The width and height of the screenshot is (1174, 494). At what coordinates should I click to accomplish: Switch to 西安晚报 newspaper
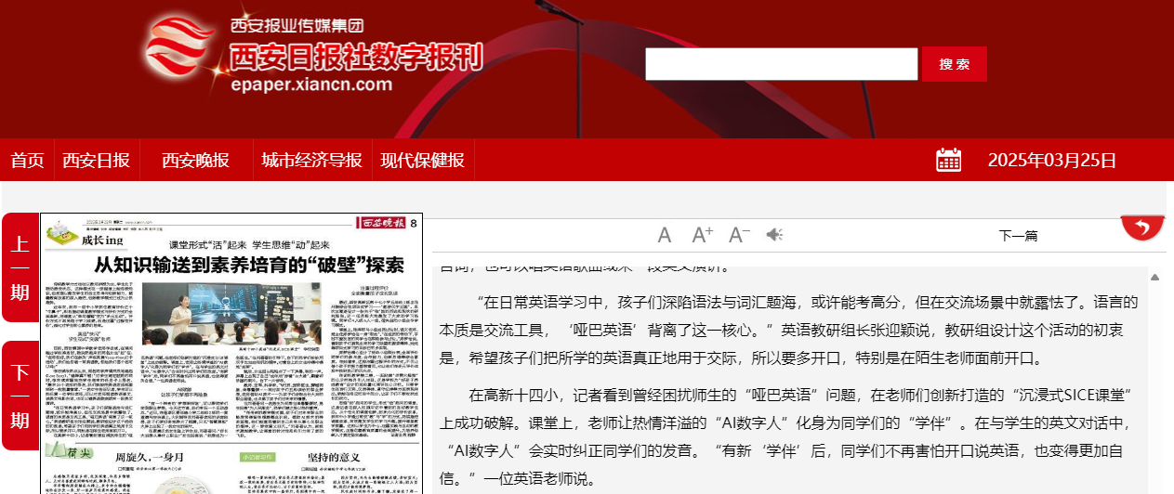pyautogui.click(x=195, y=160)
